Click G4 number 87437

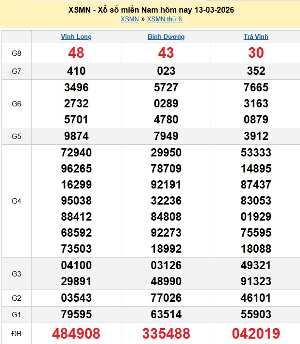tap(256, 185)
